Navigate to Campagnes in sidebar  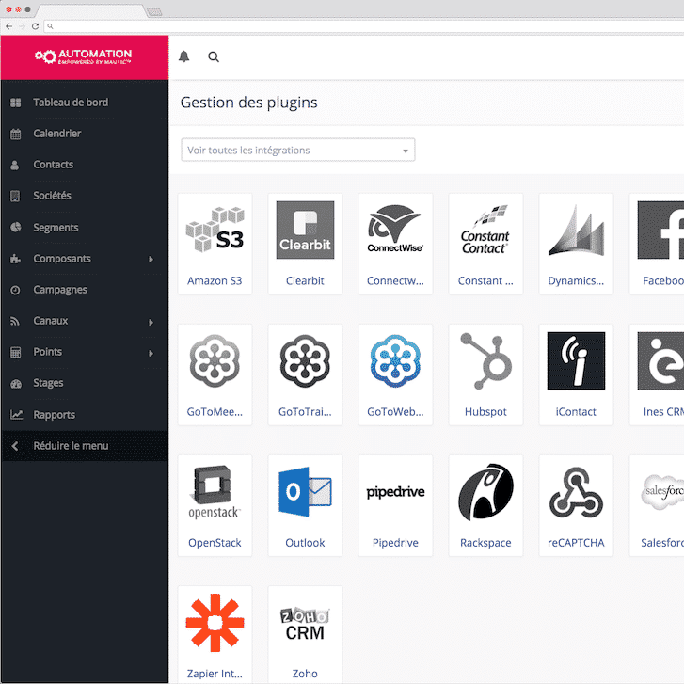[60, 290]
